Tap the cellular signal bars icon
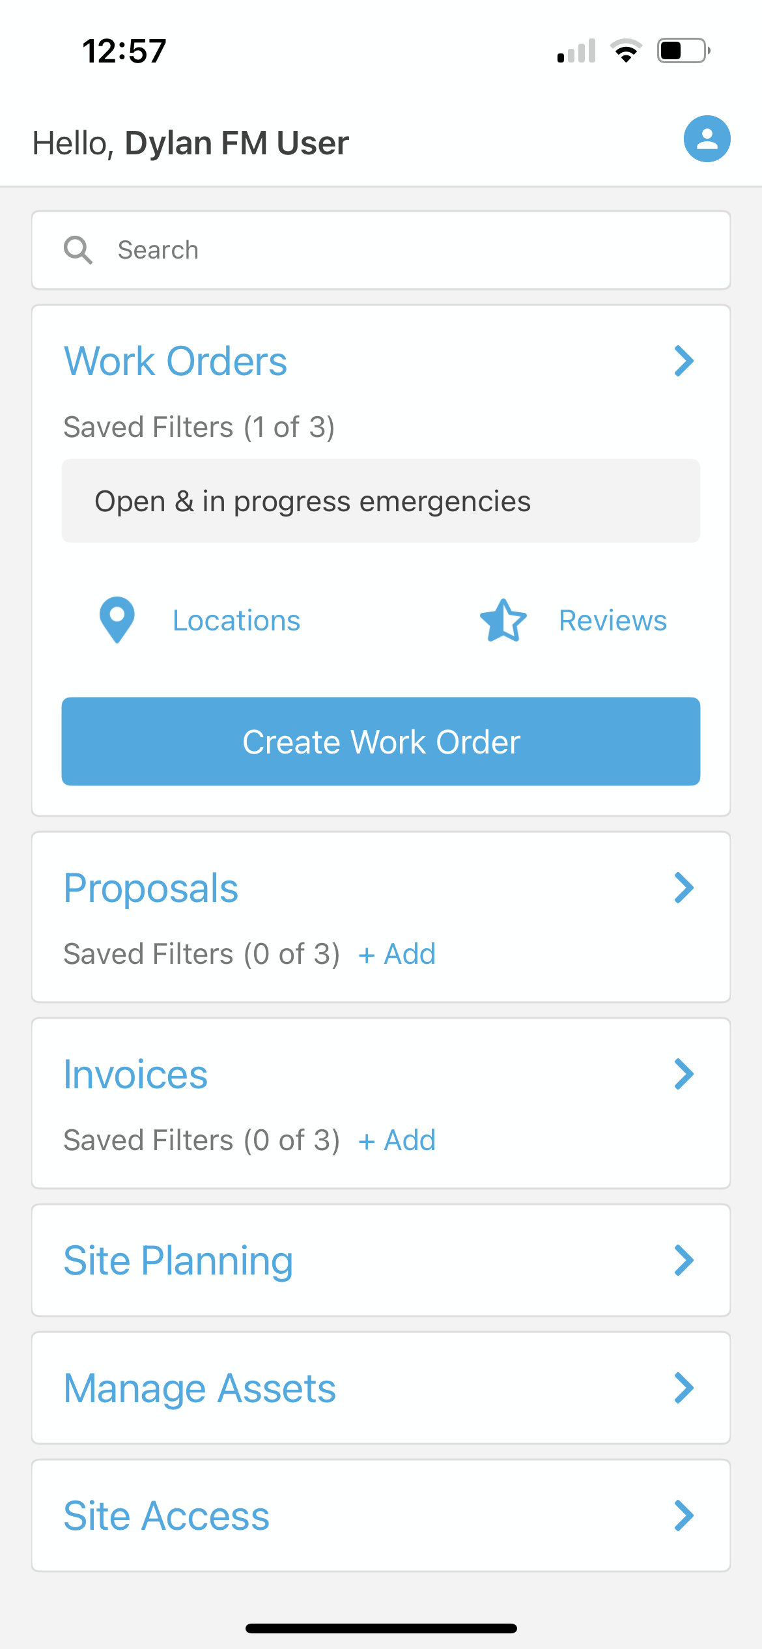762x1649 pixels. click(x=576, y=51)
